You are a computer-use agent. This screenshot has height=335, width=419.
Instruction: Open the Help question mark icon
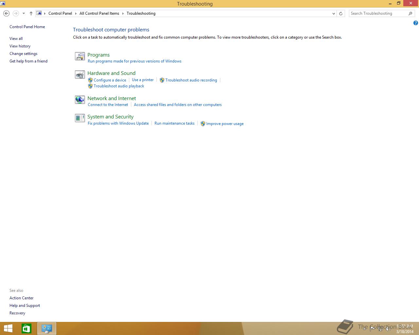click(x=415, y=23)
